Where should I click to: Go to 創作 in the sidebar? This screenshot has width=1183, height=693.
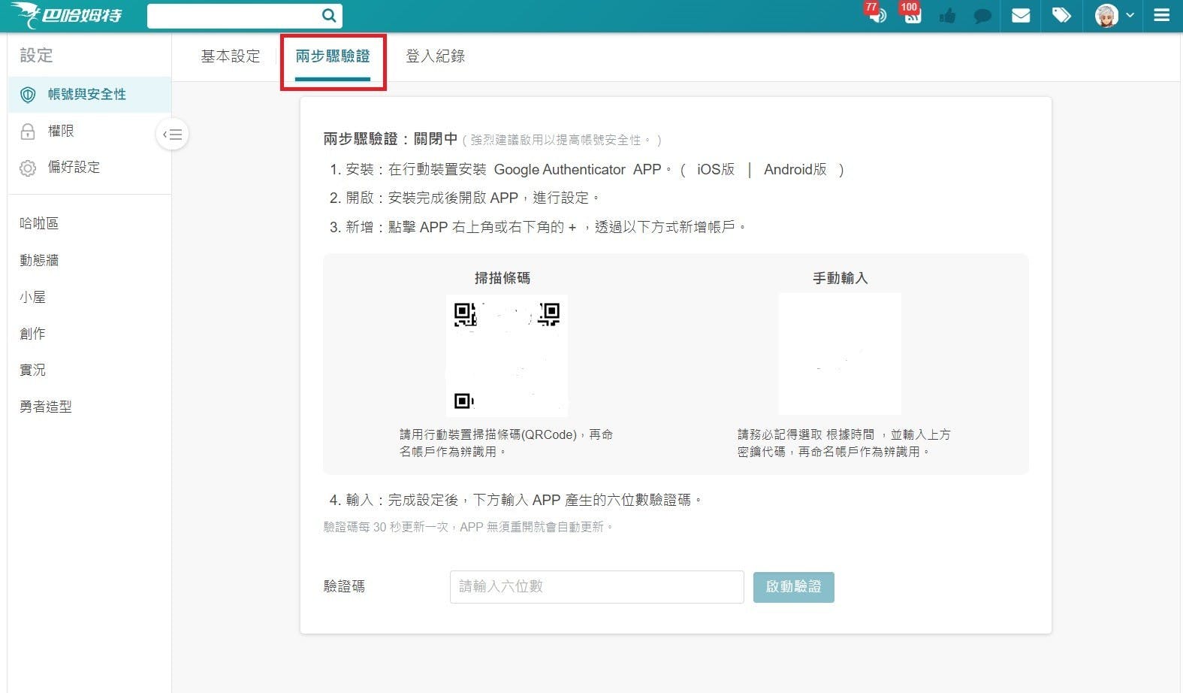(x=33, y=333)
